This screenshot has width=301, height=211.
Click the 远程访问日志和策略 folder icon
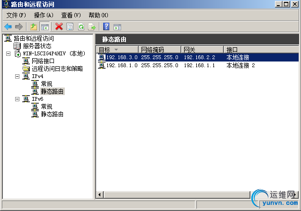[x=26, y=69]
